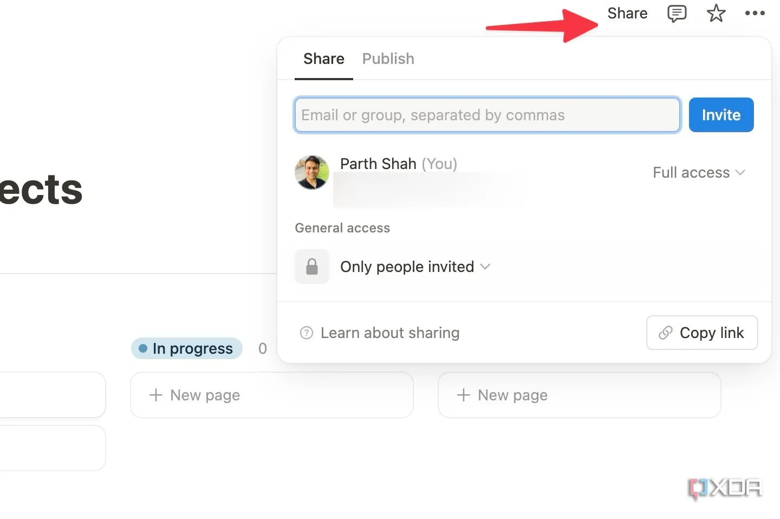Focus the Email or group input field
This screenshot has width=780, height=519.
point(487,115)
